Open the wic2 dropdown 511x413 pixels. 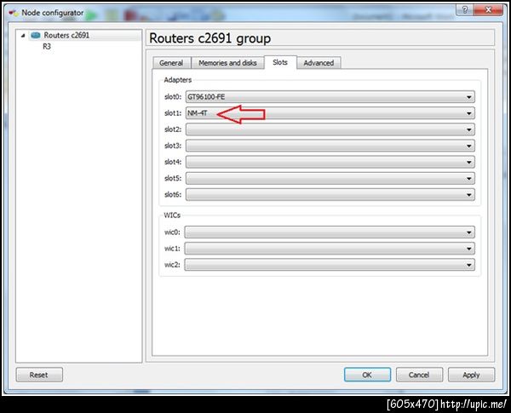pyautogui.click(x=330, y=265)
